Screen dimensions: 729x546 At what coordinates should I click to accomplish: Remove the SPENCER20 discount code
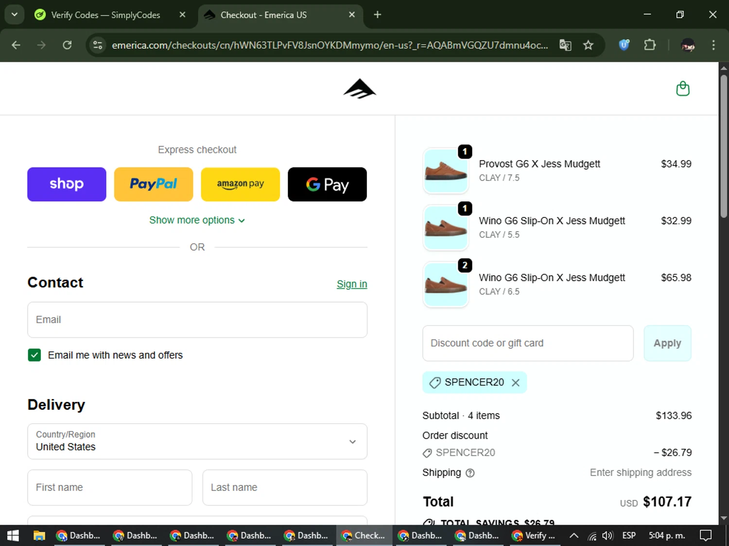coord(516,382)
